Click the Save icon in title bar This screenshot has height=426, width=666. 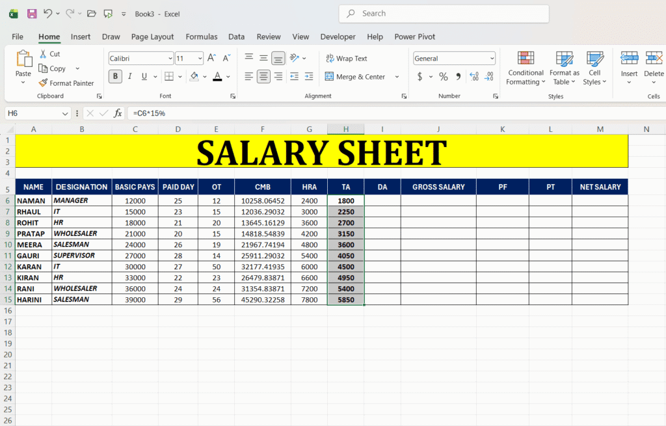32,14
